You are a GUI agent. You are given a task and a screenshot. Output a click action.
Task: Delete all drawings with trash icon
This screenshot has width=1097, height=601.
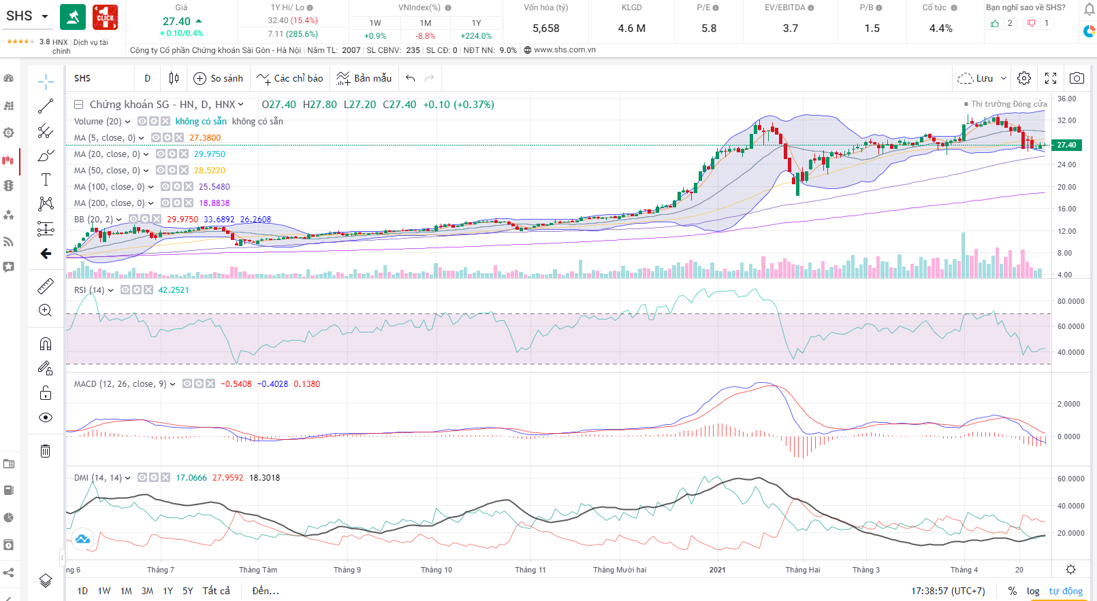(x=46, y=451)
